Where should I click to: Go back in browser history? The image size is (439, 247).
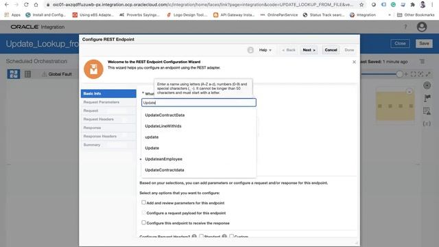pyautogui.click(x=7, y=5)
